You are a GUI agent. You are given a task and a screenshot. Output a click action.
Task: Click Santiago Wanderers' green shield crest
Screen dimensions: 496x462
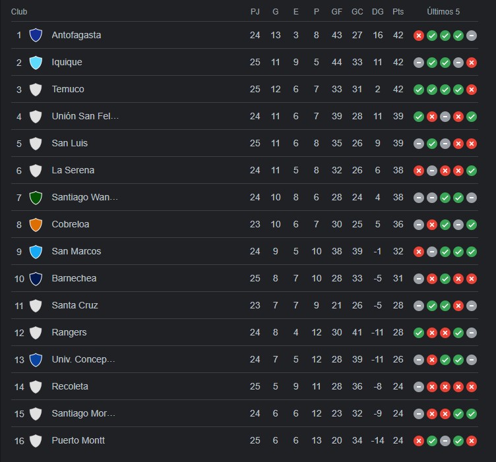click(36, 198)
